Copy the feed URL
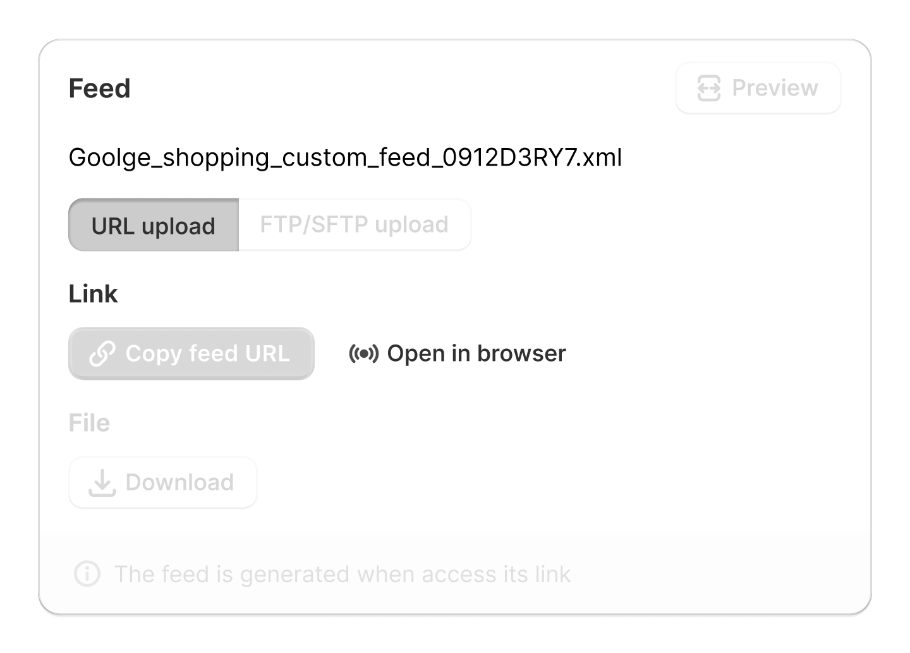The width and height of the screenshot is (910, 653). click(191, 354)
